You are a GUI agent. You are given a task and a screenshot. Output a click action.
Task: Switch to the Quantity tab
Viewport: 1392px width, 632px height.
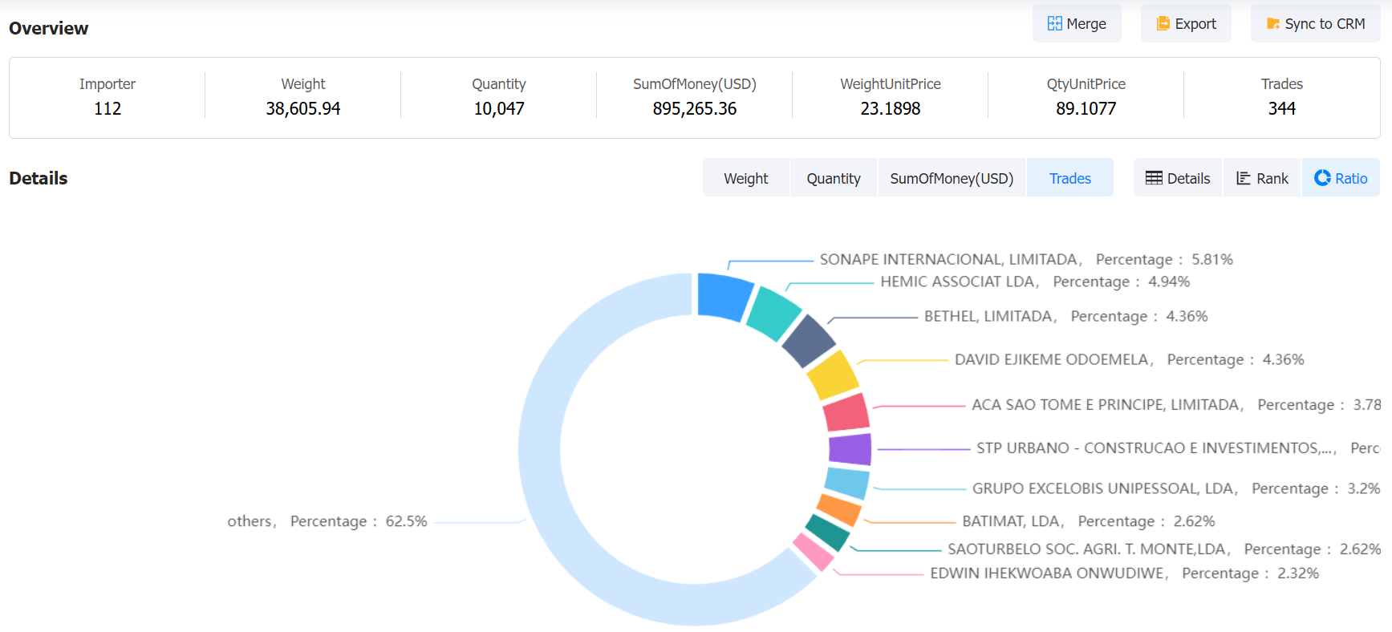[834, 178]
